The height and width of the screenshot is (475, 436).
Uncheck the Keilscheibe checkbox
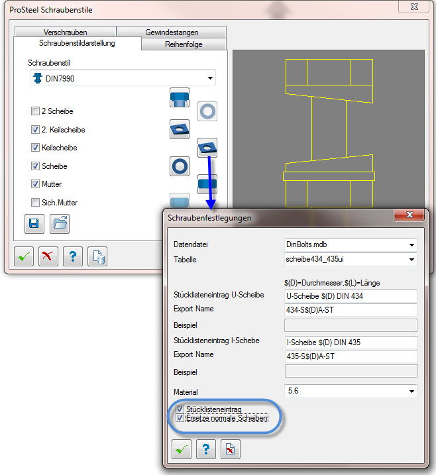point(35,148)
